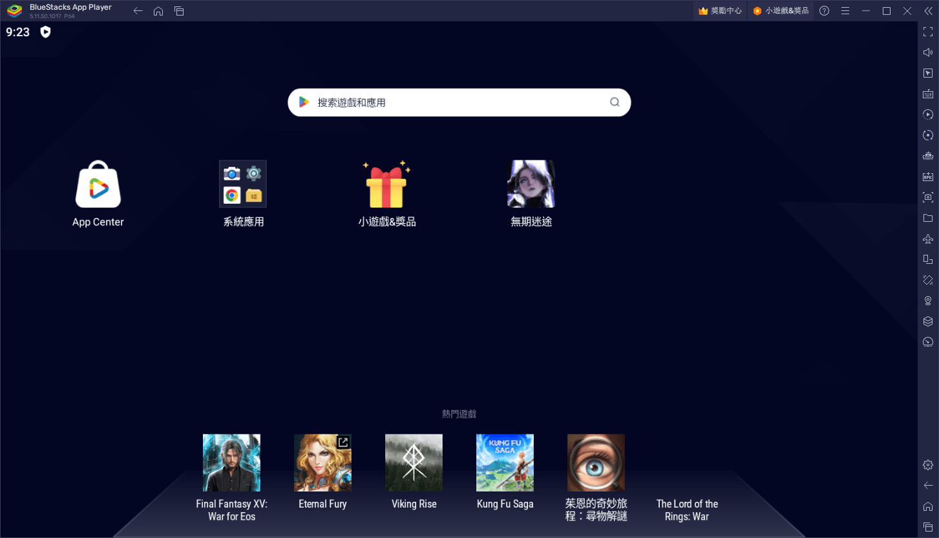Click the shake device icon
Viewport: 939px width, 538px height.
(928, 280)
